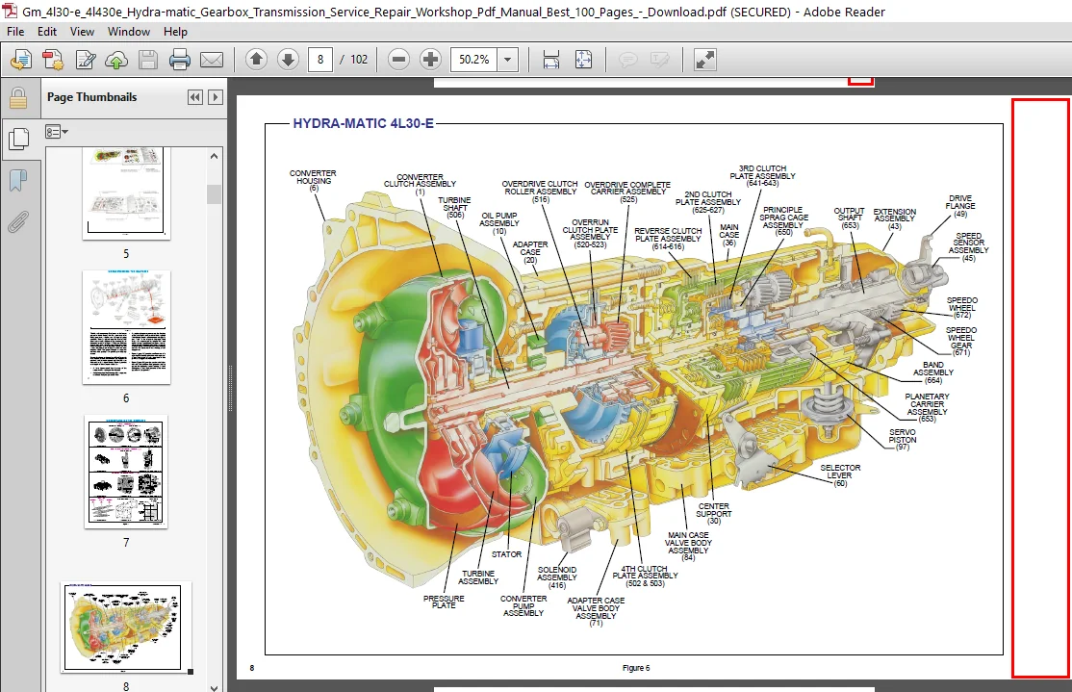The width and height of the screenshot is (1072, 692).
Task: Click the total page count 102
Action: (x=359, y=60)
